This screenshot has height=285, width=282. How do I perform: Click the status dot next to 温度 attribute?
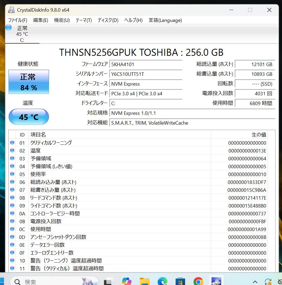point(12,151)
